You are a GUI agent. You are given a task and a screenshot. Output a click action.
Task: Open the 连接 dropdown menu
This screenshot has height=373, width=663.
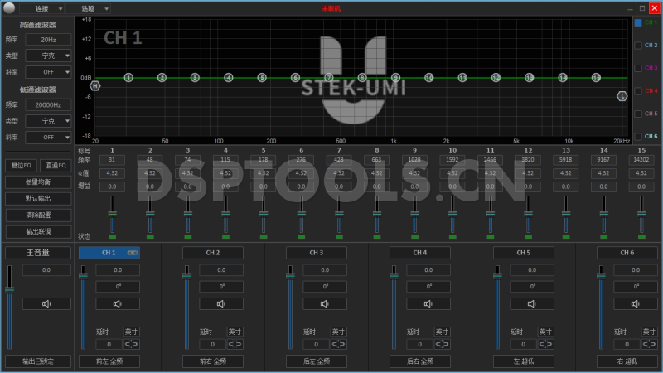(42, 8)
